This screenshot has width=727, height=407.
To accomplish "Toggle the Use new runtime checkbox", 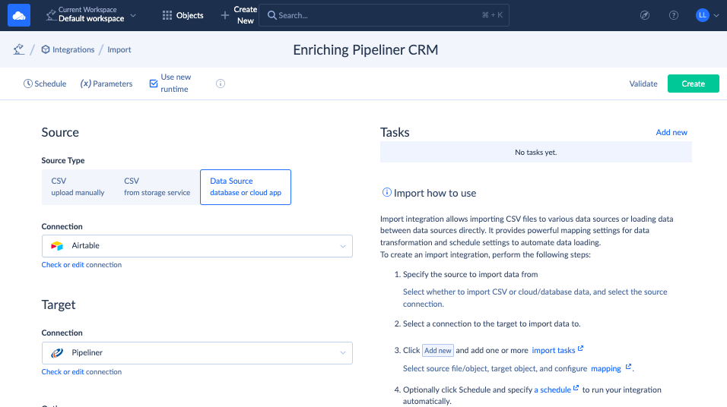I will pyautogui.click(x=154, y=84).
